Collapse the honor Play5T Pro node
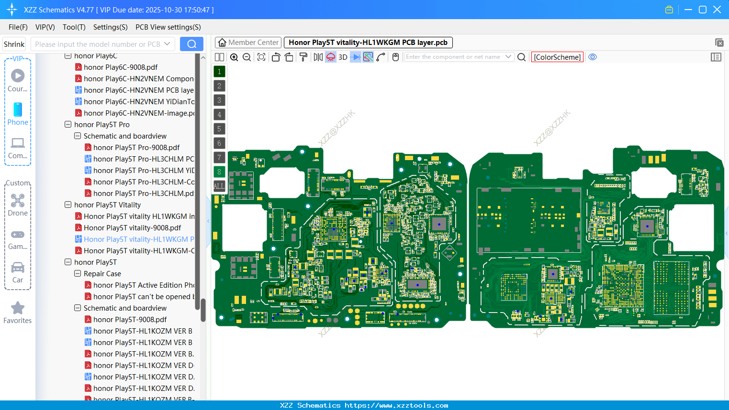729x410 pixels. click(x=68, y=124)
